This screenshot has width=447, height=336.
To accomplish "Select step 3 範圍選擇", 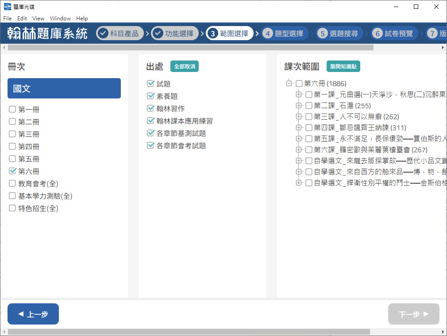I will (230, 33).
